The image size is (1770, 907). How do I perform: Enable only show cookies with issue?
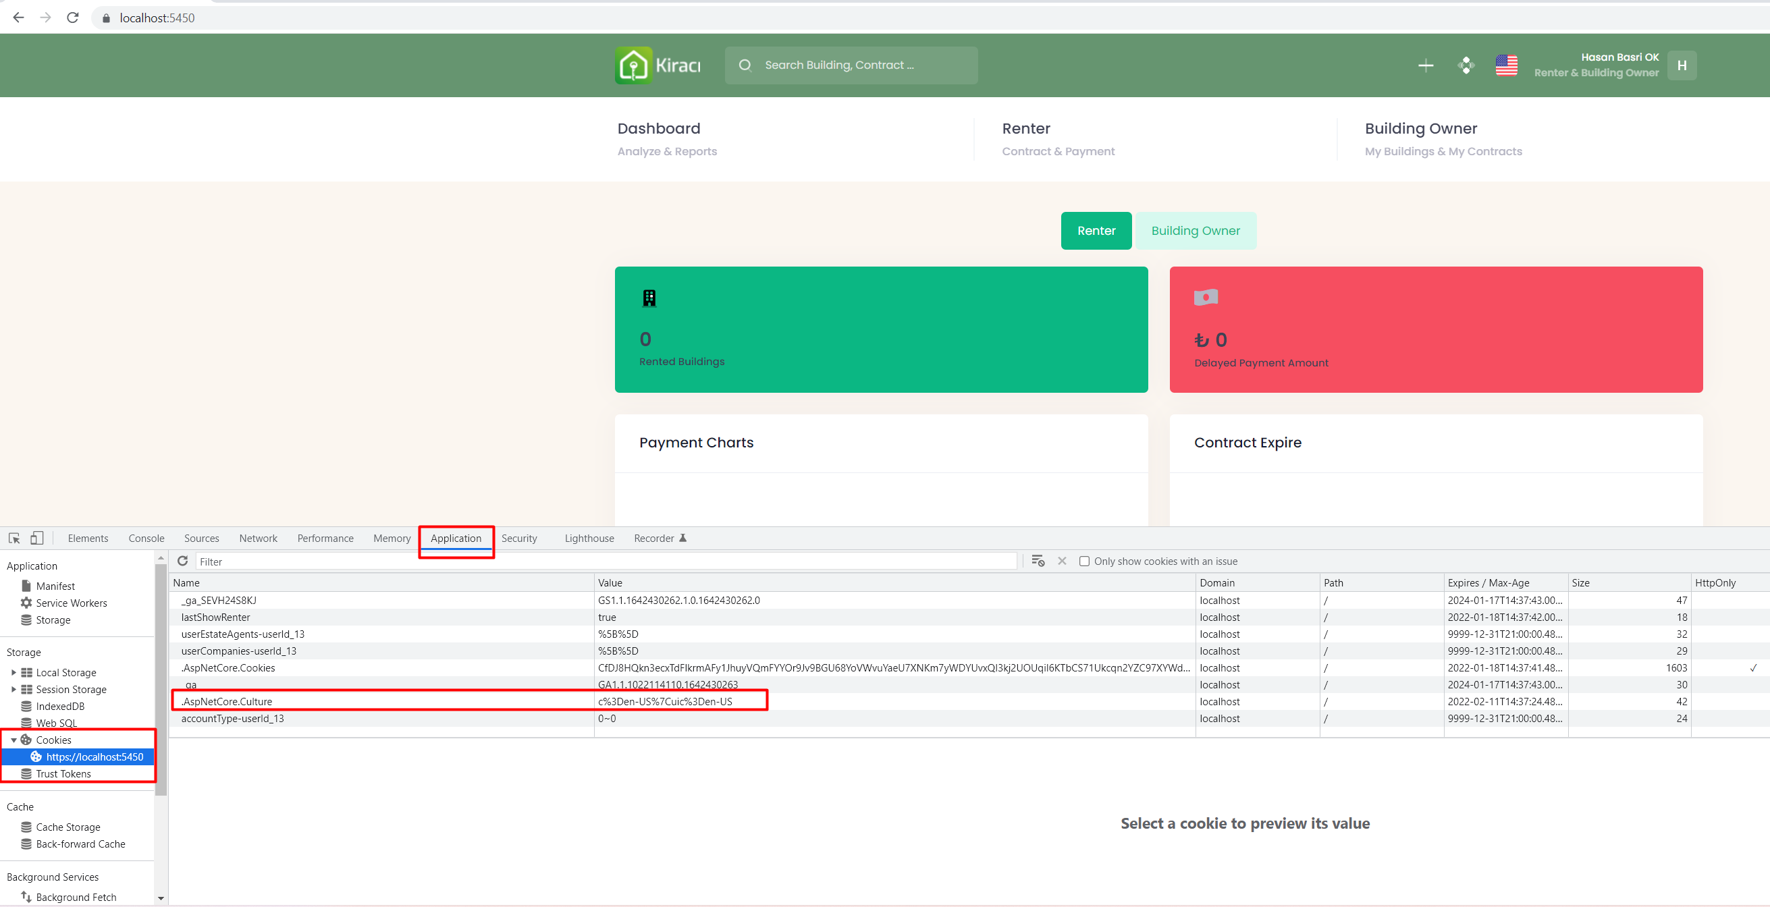1083,561
